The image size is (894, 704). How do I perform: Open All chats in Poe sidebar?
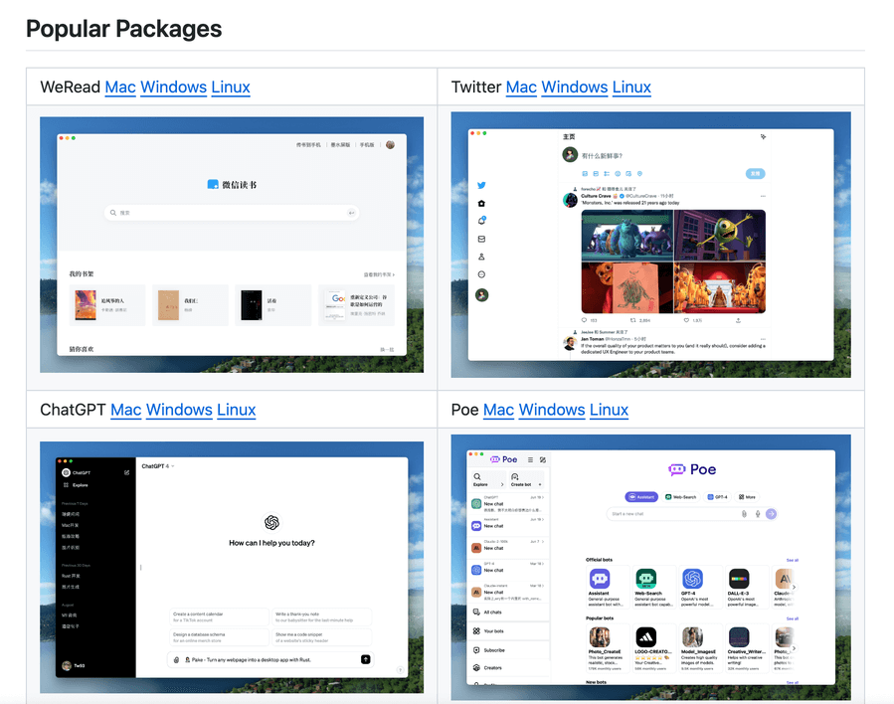pyautogui.click(x=487, y=613)
